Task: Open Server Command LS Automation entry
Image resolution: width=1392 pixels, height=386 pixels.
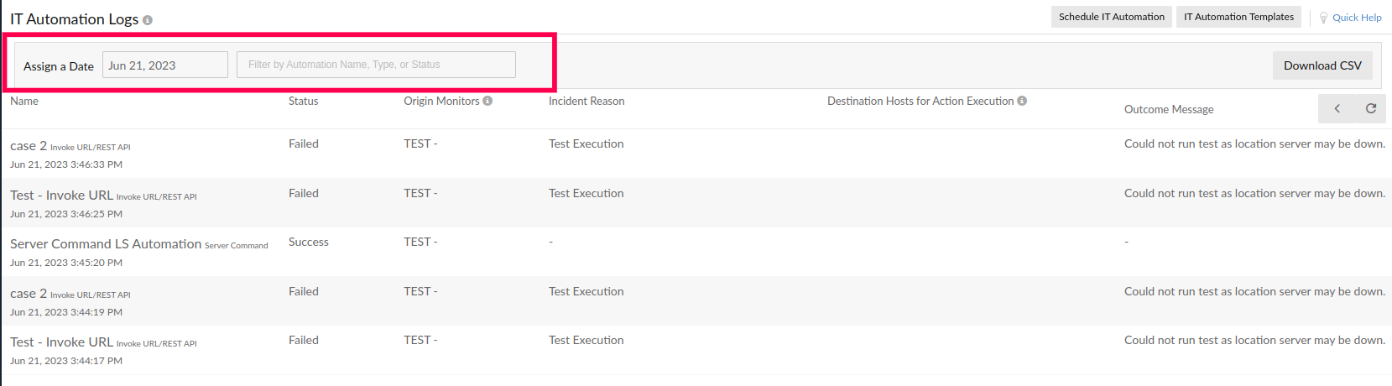Action: (x=106, y=244)
